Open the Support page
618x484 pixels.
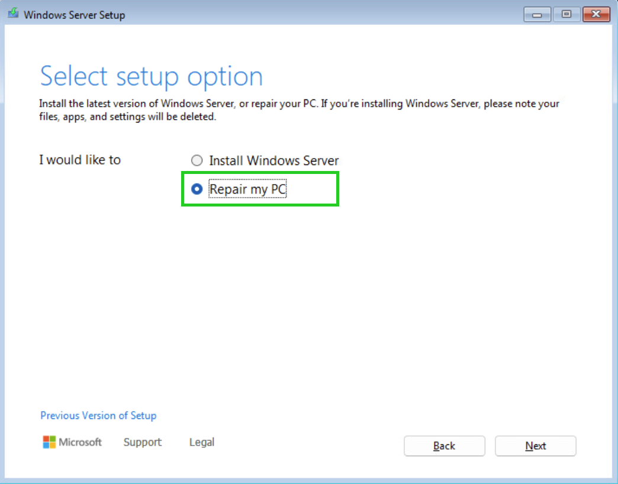pyautogui.click(x=142, y=442)
